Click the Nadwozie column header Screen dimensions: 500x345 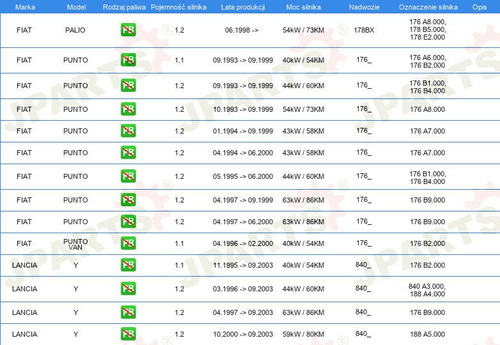(364, 7)
